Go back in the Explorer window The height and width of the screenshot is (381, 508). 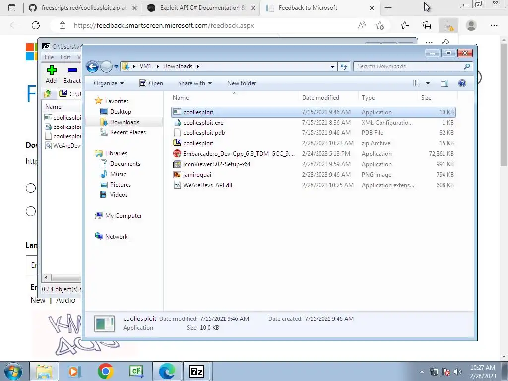click(92, 67)
